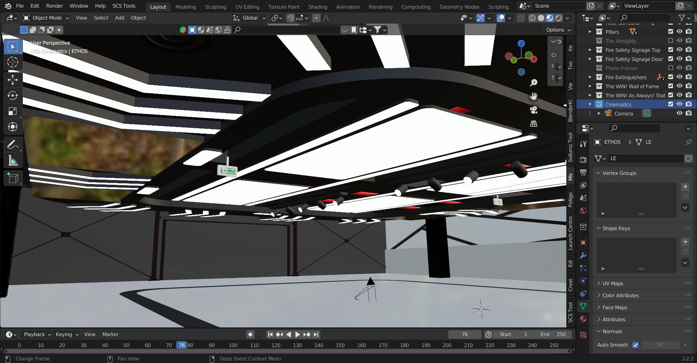
Task: Open the Playback dropdown in timeline
Action: [x=37, y=334]
